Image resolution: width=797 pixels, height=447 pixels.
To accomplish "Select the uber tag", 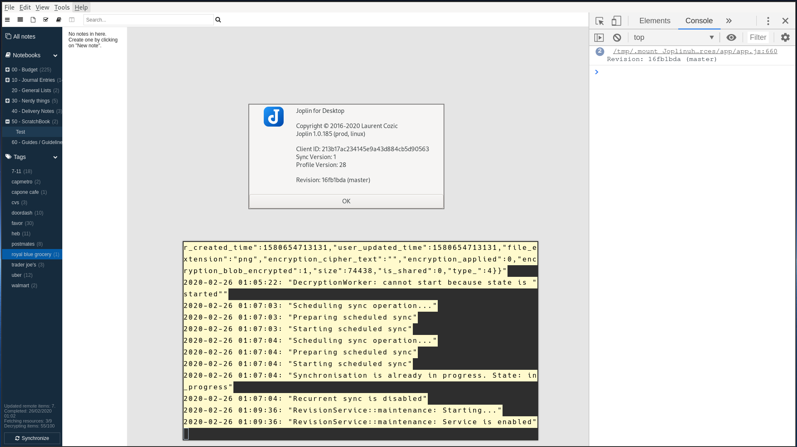I will [32, 275].
